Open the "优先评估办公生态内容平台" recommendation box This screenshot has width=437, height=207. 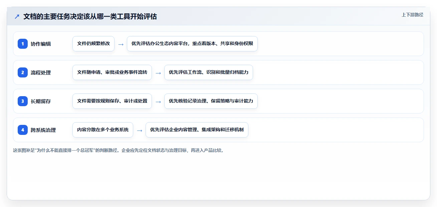pyautogui.click(x=192, y=44)
